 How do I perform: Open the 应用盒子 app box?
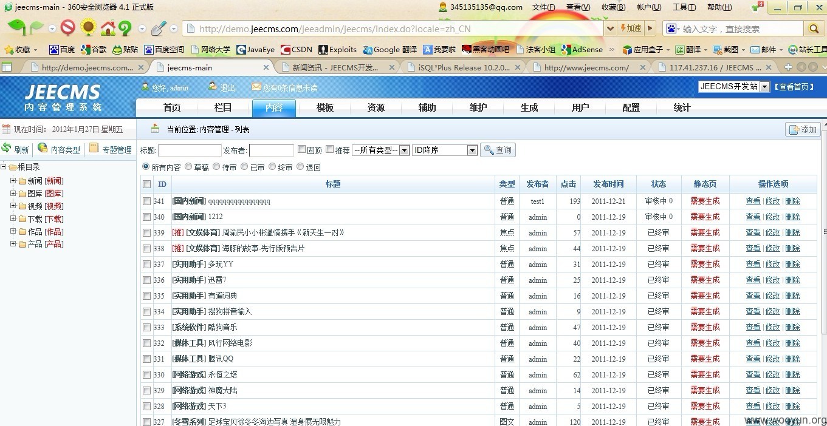(643, 49)
